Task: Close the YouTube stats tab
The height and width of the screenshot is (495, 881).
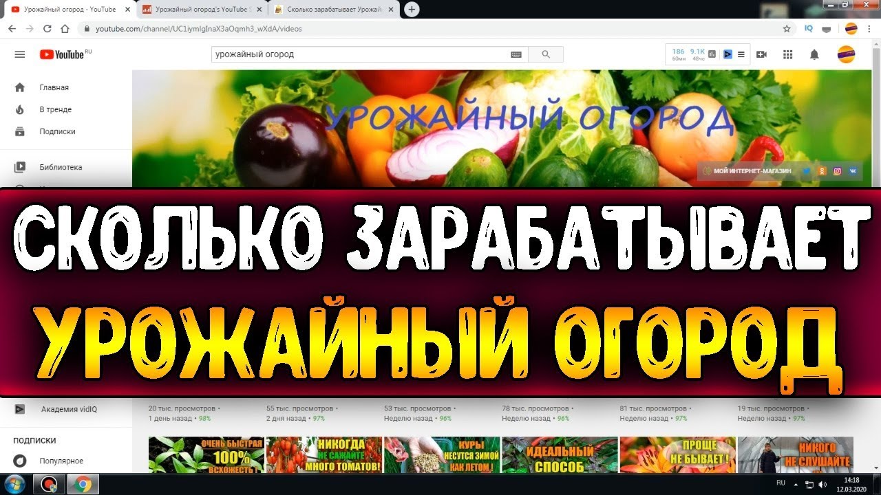Action: coord(259,10)
